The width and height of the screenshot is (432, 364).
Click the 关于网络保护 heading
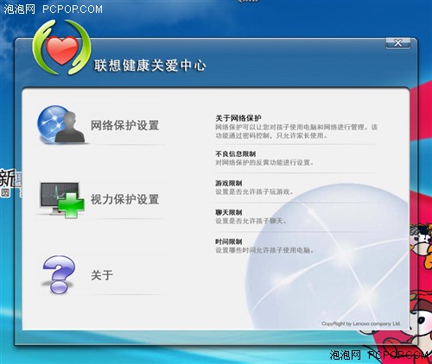pos(238,118)
